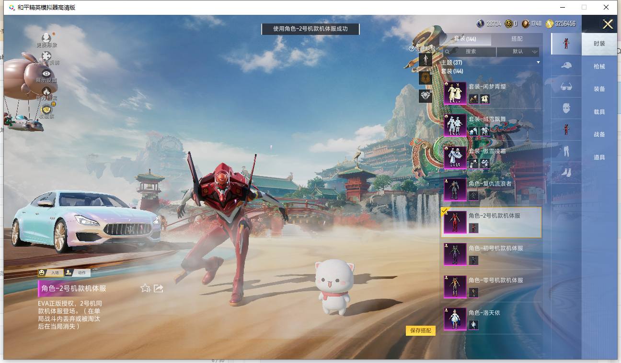
Task: Click the 角色-复仇流浪者 component icon
Action: (x=473, y=196)
